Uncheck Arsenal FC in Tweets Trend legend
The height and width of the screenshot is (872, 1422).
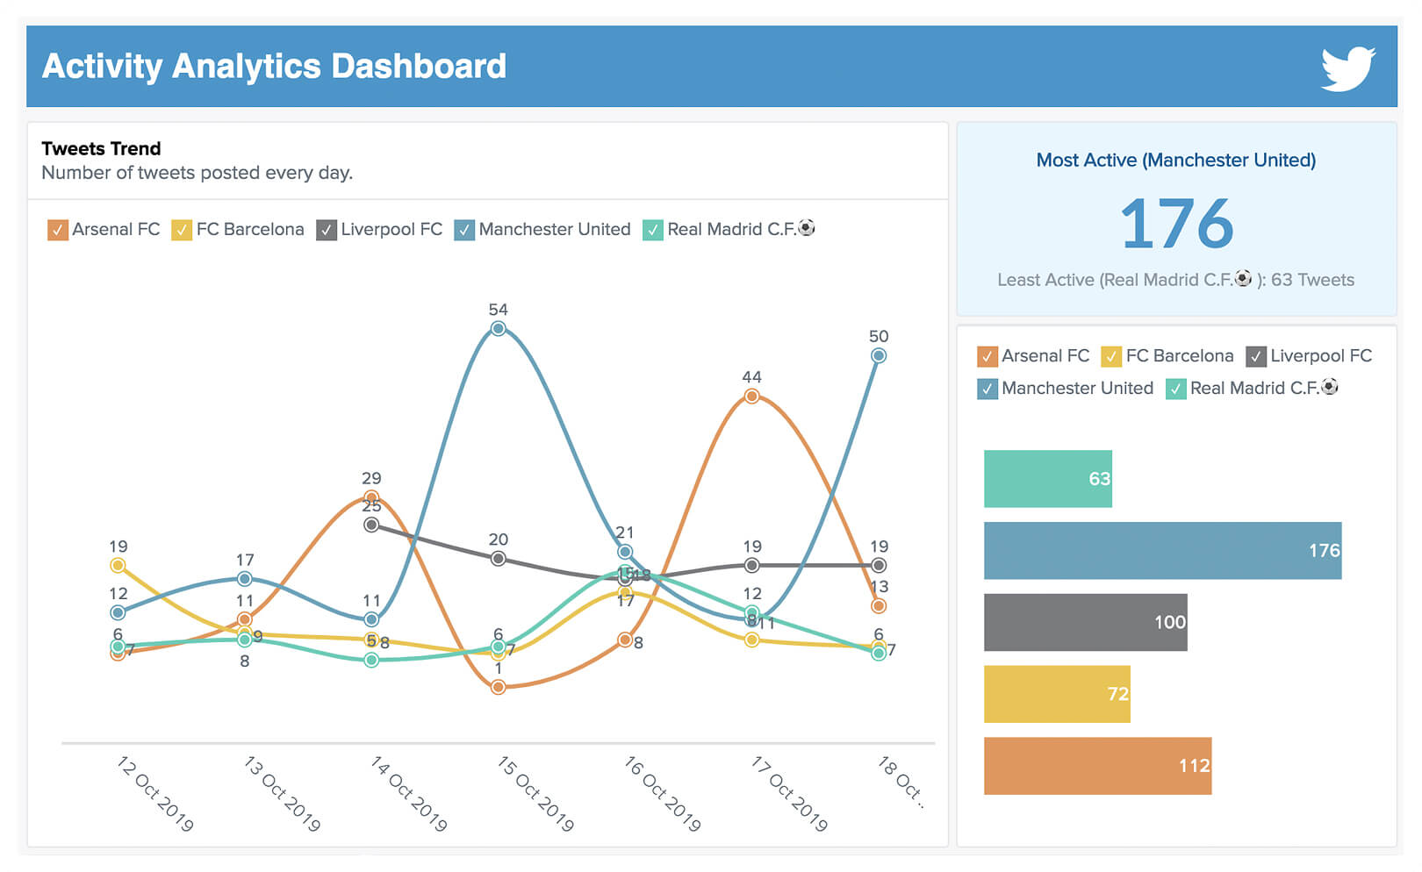point(58,230)
